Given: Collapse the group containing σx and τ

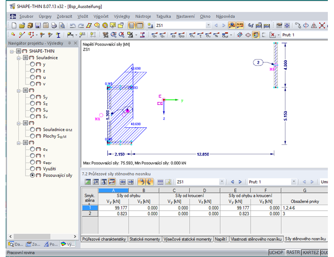Looking at the screenshot, I should (x=19, y=143).
